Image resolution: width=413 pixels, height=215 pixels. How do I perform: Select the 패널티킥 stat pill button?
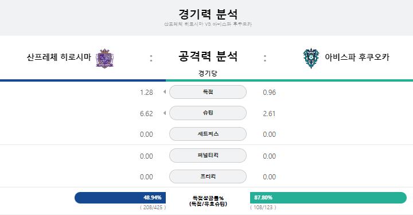[x=208, y=155]
